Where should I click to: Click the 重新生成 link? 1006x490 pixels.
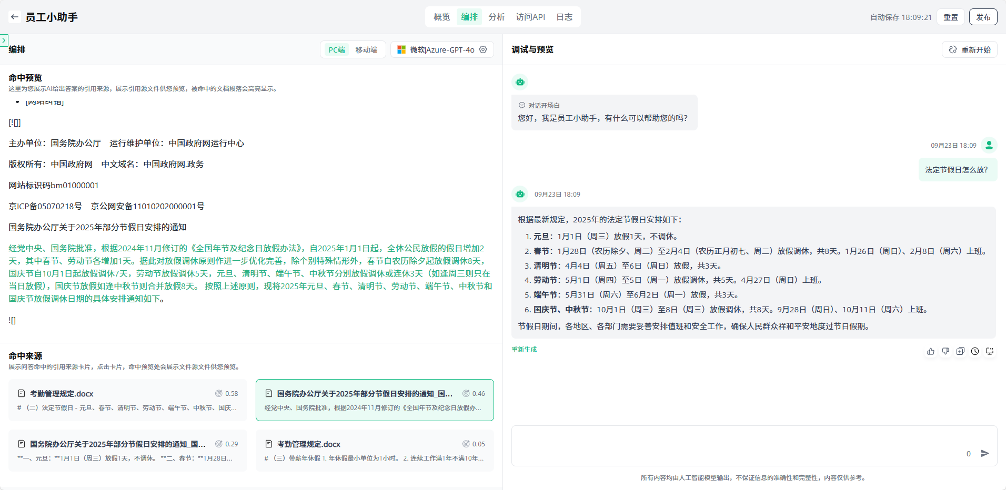(524, 350)
